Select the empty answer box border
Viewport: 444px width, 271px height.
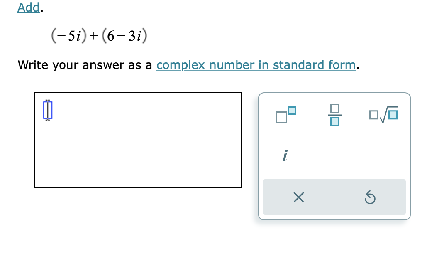138,93
